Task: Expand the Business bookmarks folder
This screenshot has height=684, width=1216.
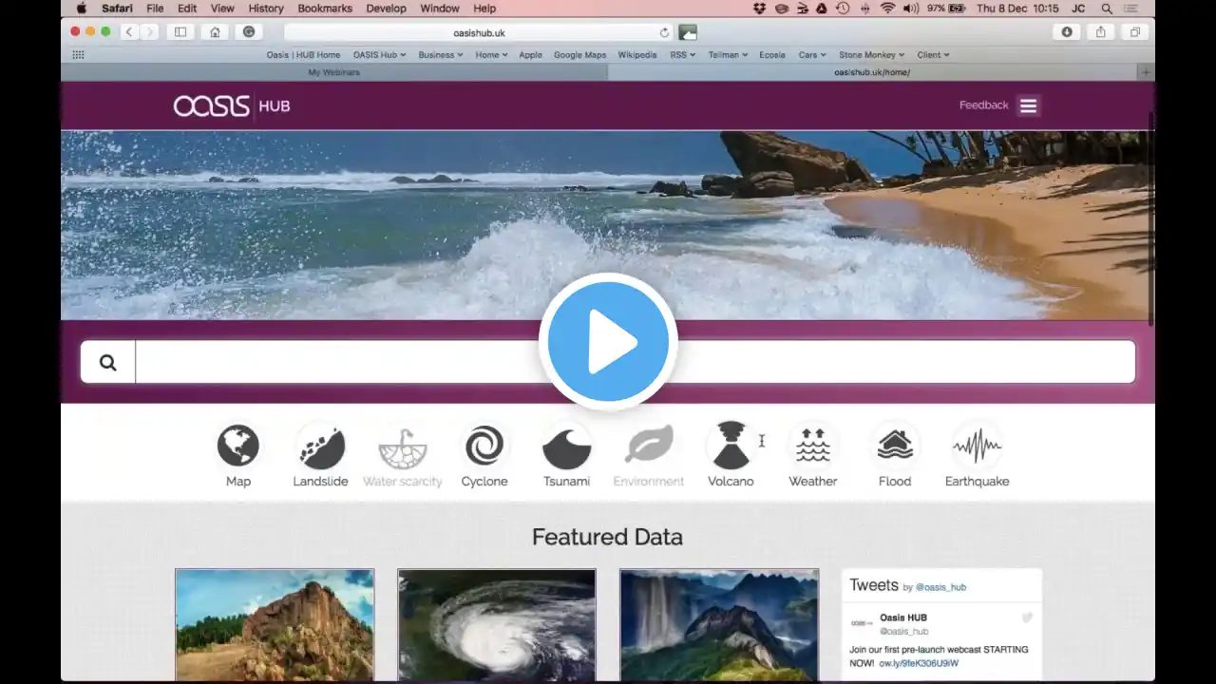Action: click(x=441, y=55)
